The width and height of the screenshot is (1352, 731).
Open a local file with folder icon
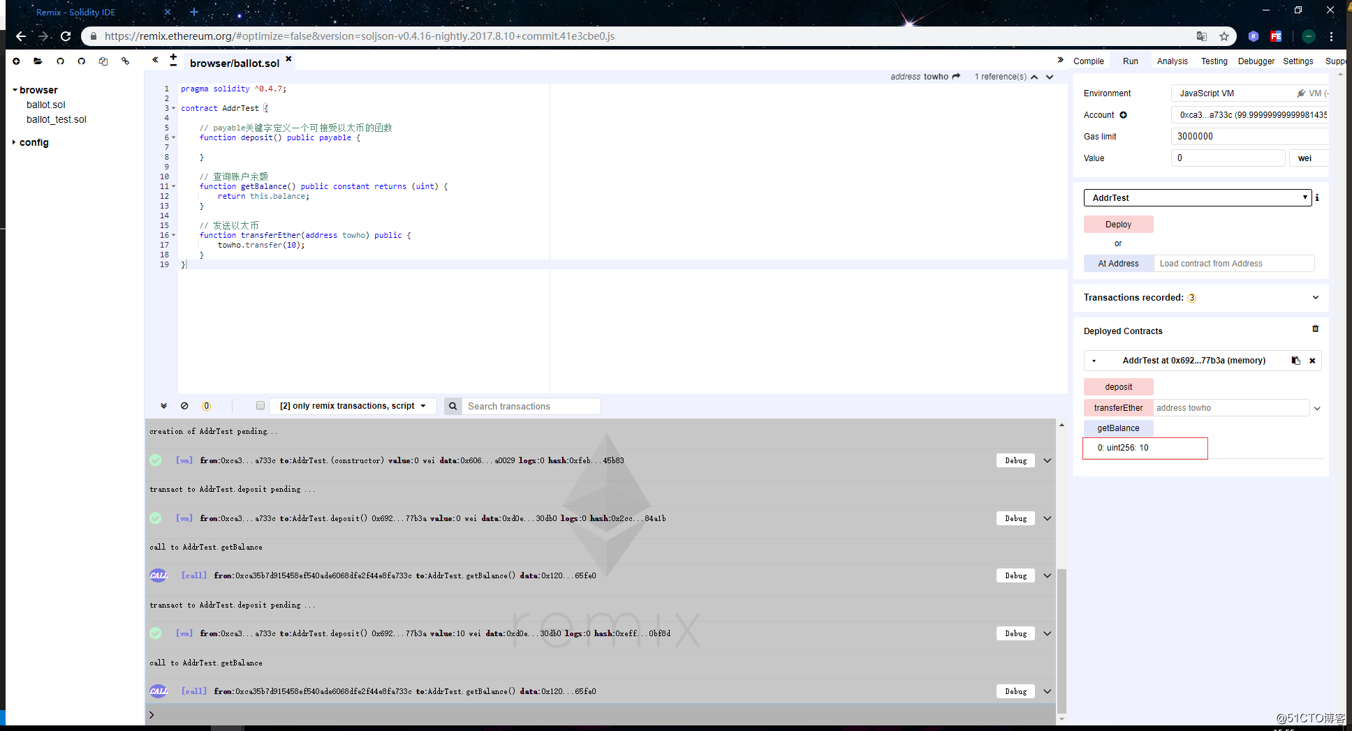38,61
